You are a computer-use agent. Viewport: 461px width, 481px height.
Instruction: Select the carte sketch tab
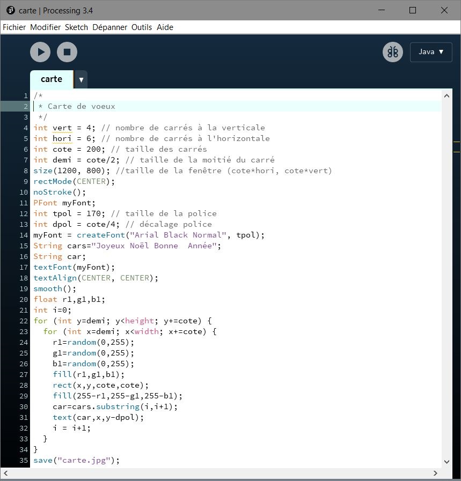point(52,79)
